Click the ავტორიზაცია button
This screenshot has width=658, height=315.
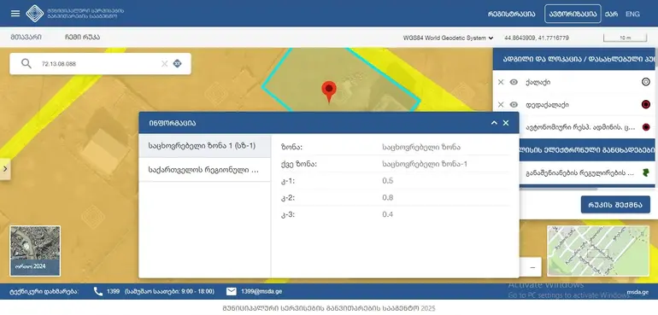pos(573,14)
